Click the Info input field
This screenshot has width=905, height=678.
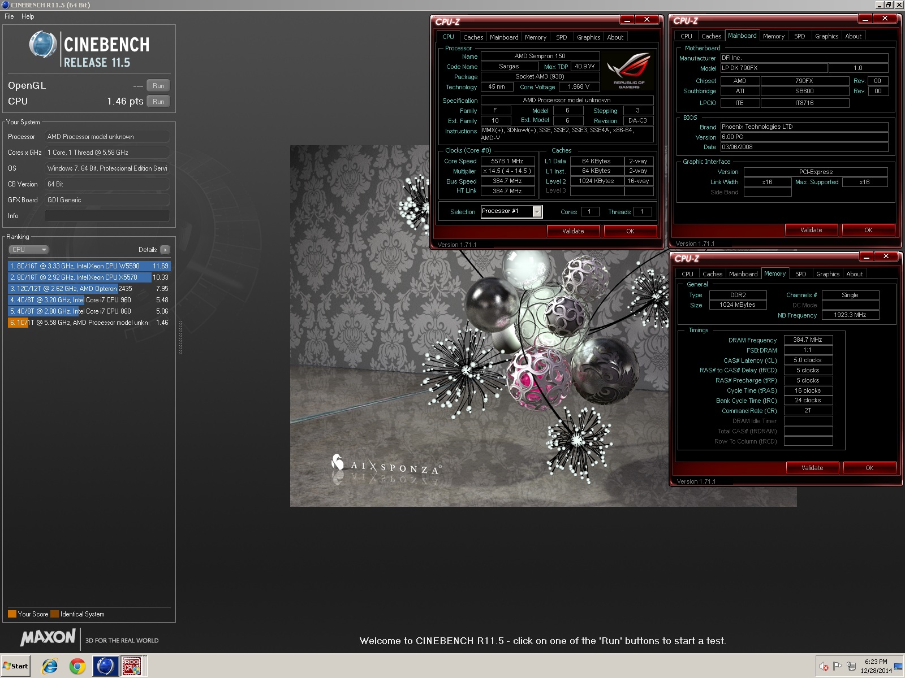pos(107,216)
